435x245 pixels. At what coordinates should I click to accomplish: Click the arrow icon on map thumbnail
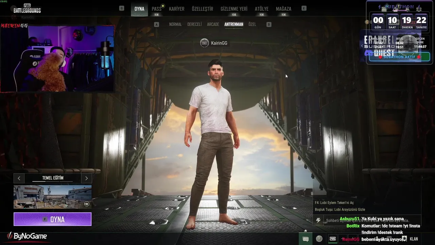[87, 204]
